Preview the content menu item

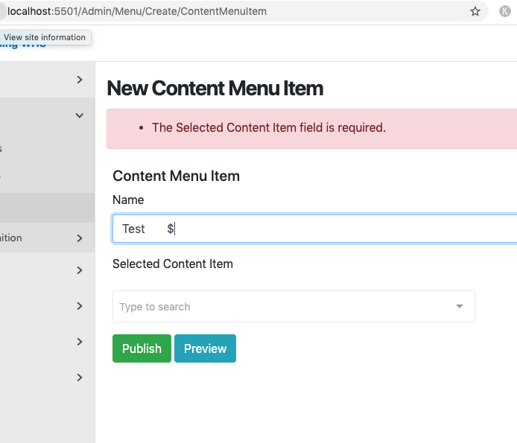tap(205, 348)
